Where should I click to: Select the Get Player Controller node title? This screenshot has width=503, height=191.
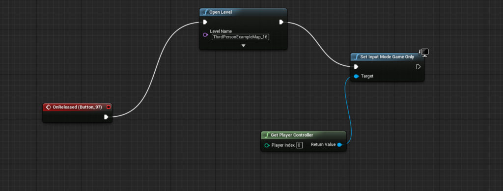pos(292,135)
